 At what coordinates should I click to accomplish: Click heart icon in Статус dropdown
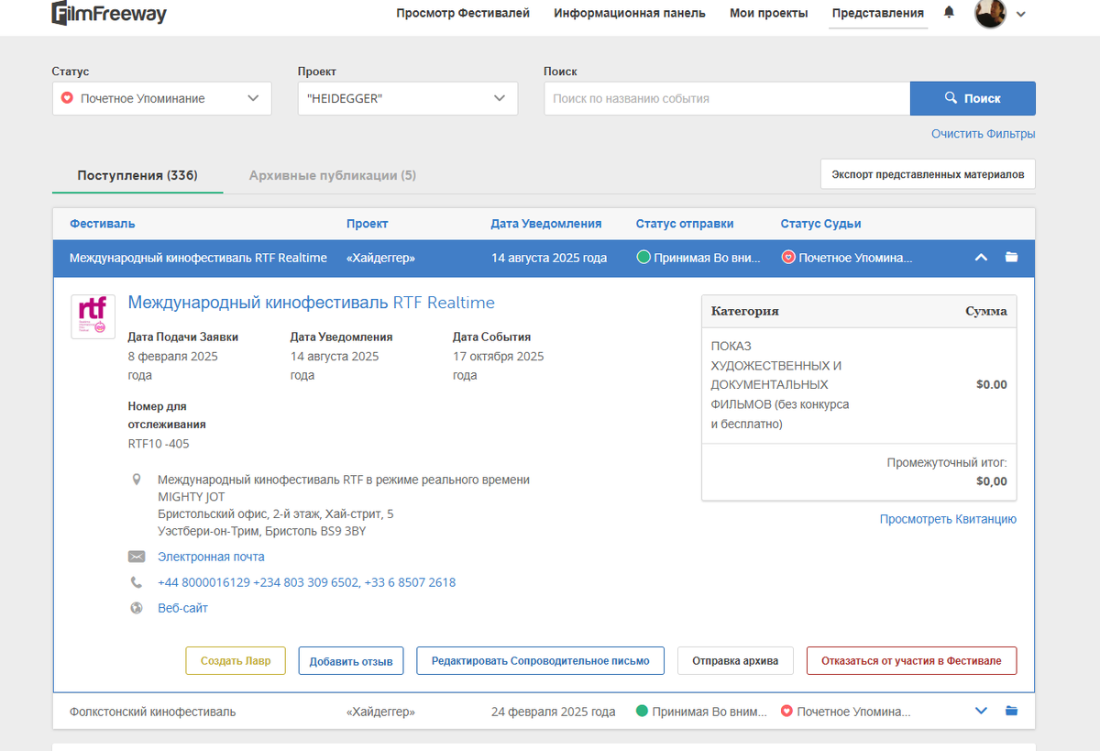pyautogui.click(x=67, y=98)
